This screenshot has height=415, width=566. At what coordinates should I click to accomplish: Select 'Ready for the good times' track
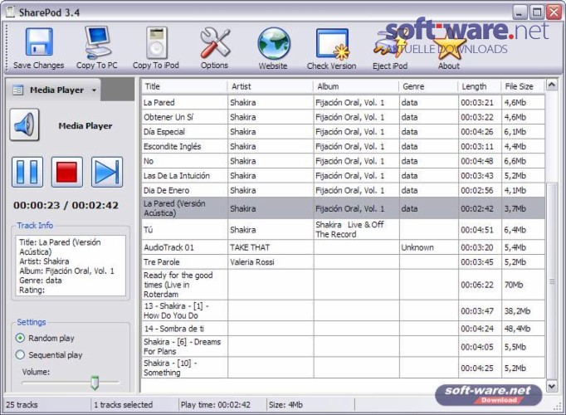[x=343, y=285]
